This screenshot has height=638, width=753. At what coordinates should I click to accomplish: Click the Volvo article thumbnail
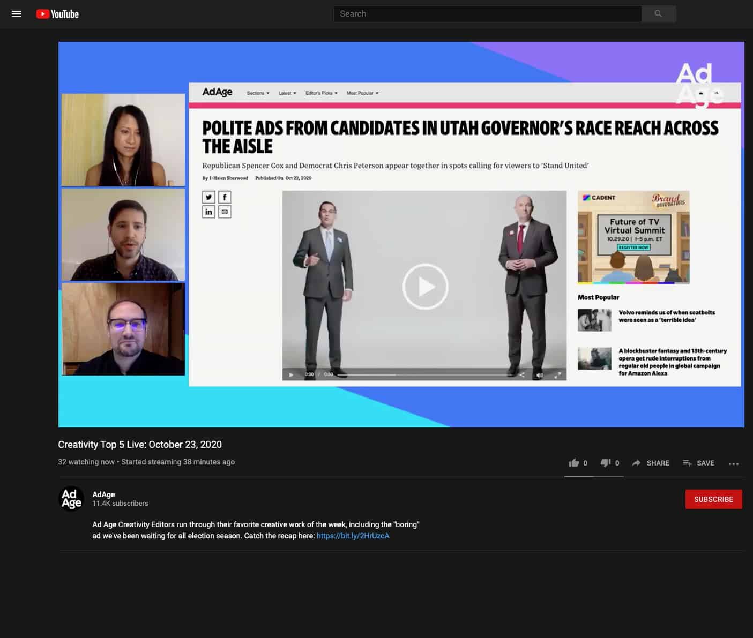(x=594, y=320)
